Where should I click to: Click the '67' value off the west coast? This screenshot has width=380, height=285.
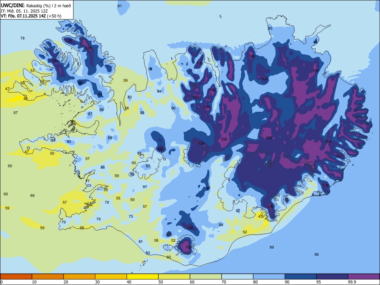16,113
